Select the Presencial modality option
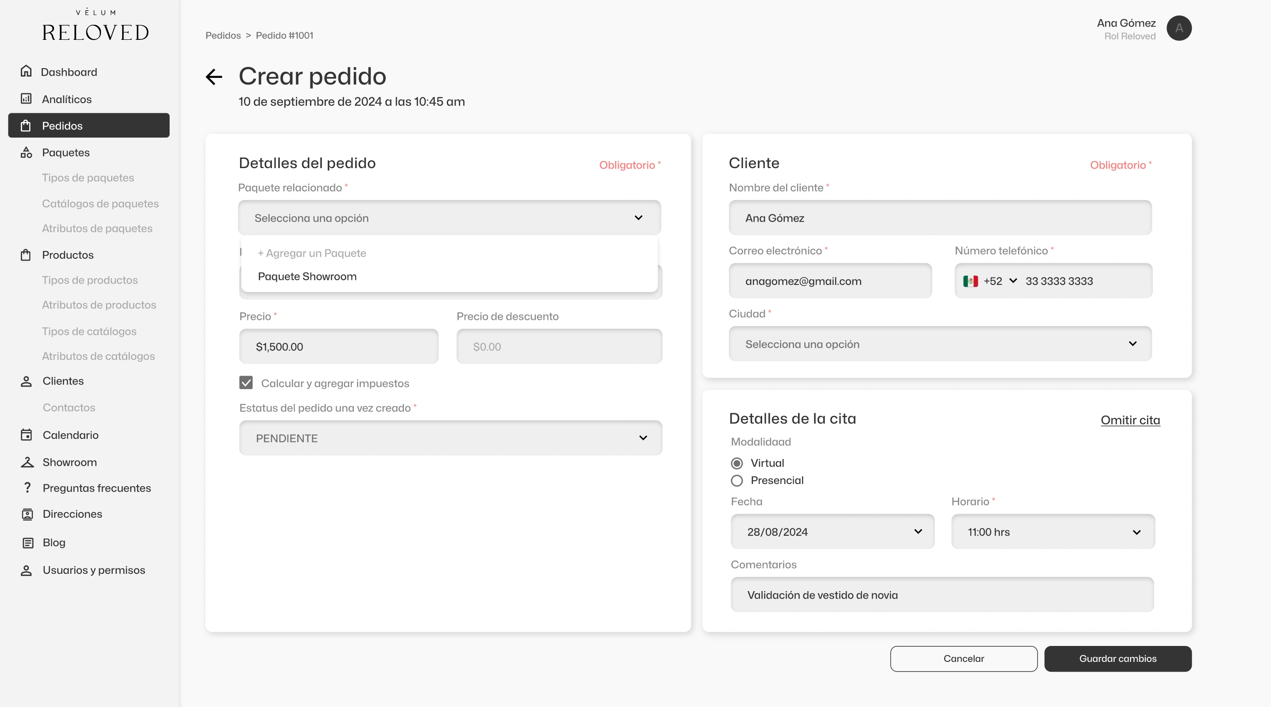Screen dimensions: 1271x707 [x=736, y=481]
